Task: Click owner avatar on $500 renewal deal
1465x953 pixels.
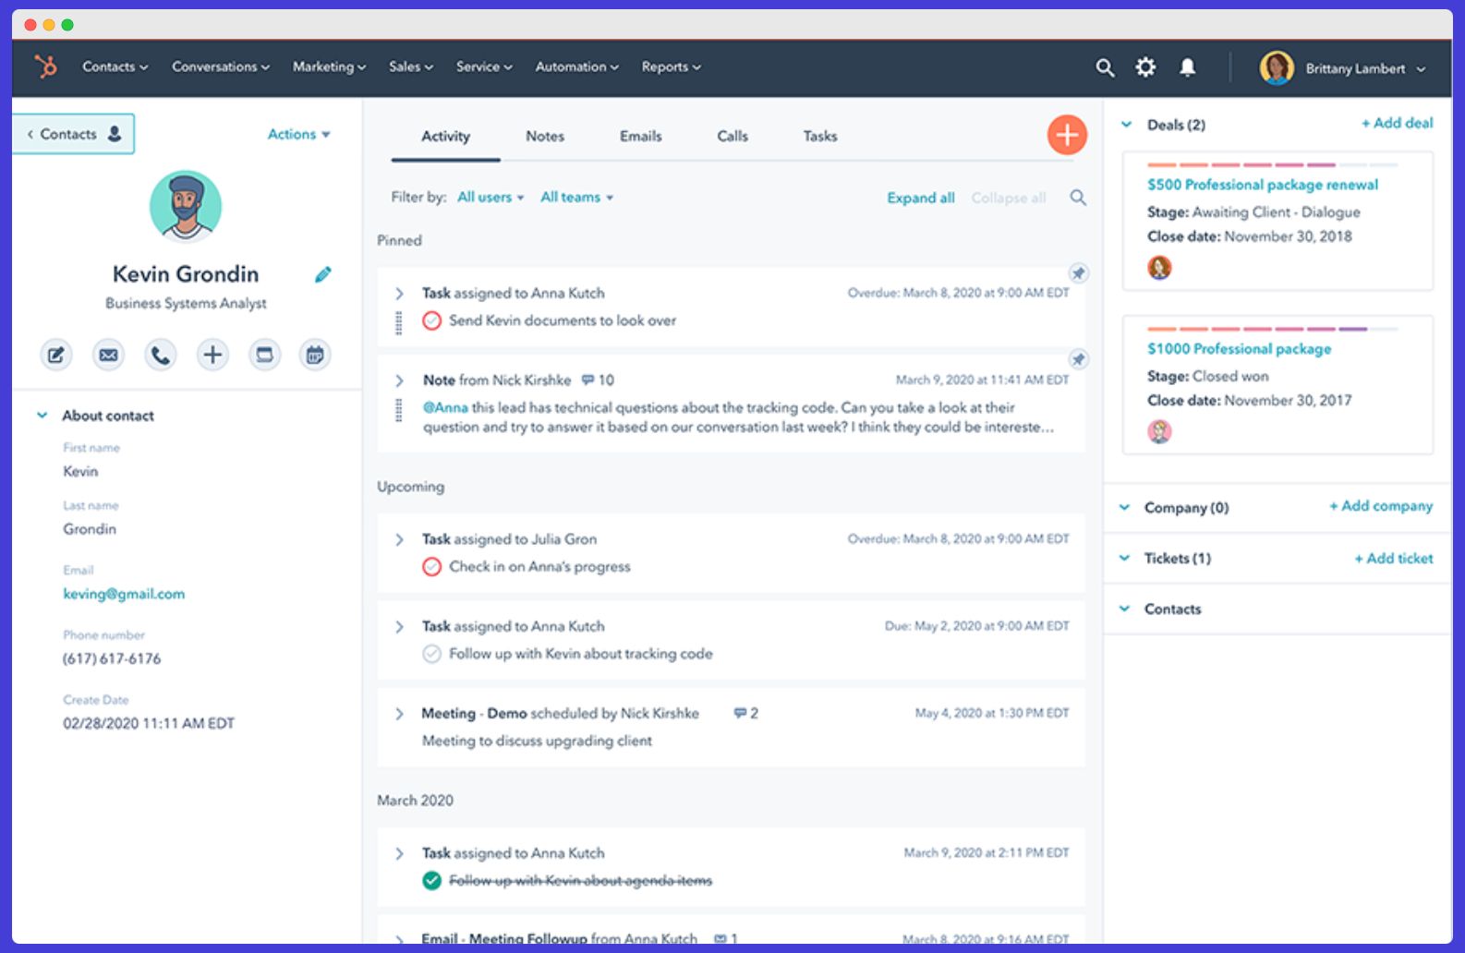Action: coord(1159,268)
